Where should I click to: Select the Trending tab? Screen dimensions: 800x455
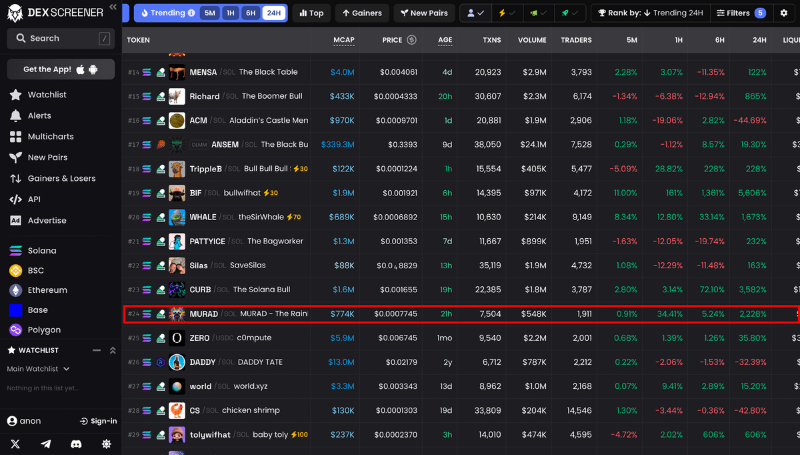tap(168, 13)
